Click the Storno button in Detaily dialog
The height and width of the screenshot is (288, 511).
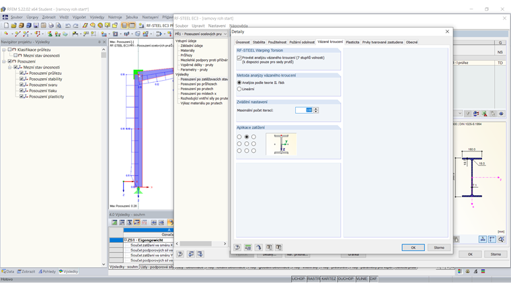(438, 248)
